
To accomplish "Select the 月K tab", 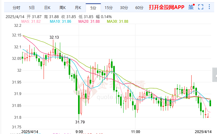I will (78, 8).
